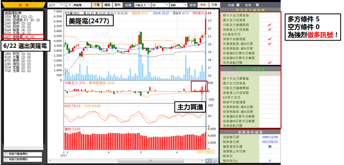
Task: Click KD黃金交叉 condition row
Action: pyautogui.click(x=250, y=34)
